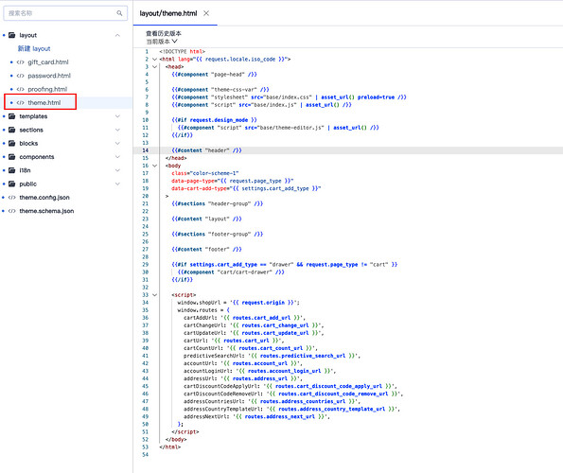Fold the script block at line 33
The height and width of the screenshot is (473, 563).
click(x=155, y=295)
